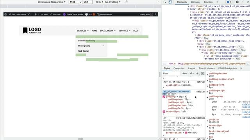Show more DevTools tabs with chevrons
The image size is (250, 140).
tap(218, 2)
